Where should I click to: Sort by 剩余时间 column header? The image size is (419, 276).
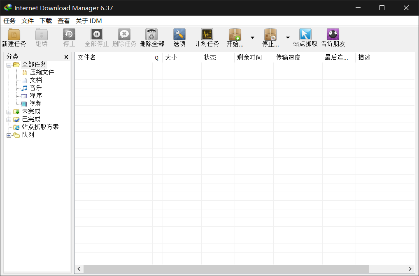click(254, 58)
